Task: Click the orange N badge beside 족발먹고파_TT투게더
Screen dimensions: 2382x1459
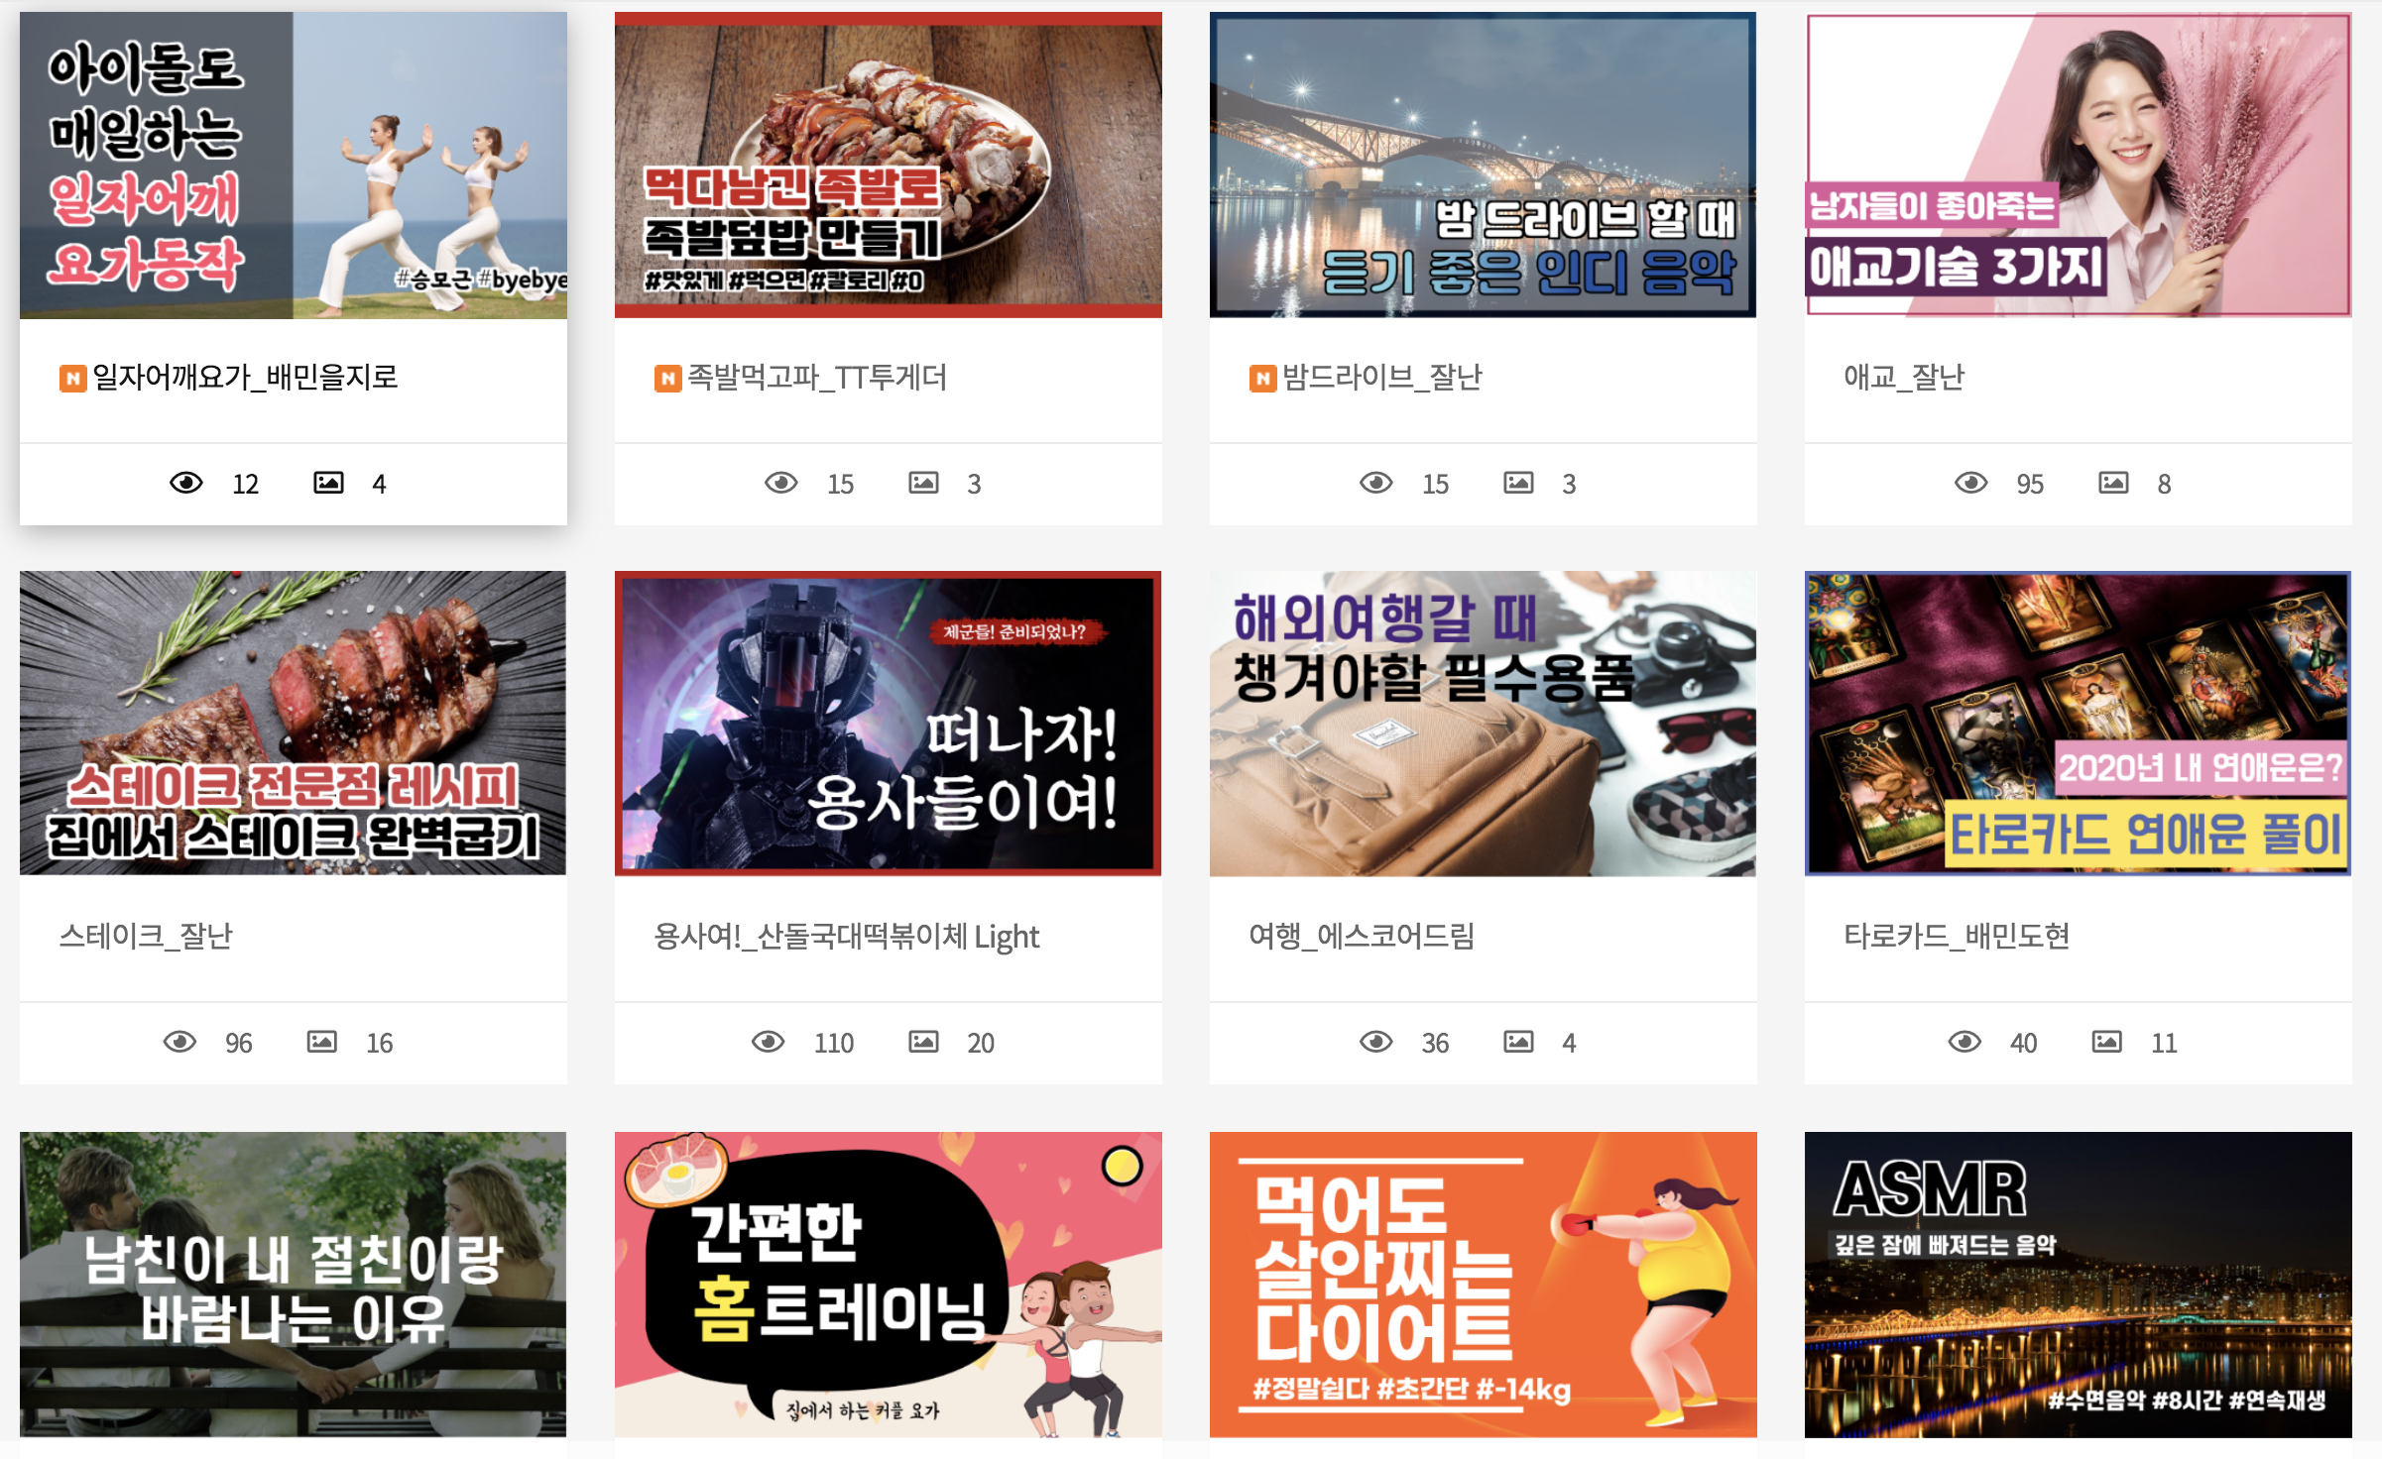Action: point(667,379)
